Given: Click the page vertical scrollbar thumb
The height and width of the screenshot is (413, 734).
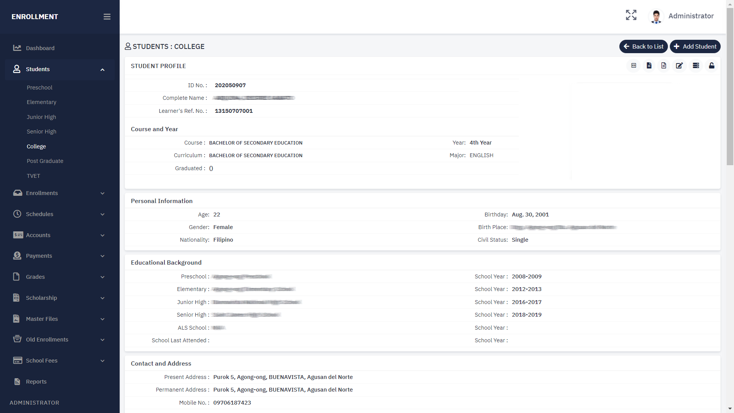Looking at the screenshot, I should [730, 86].
